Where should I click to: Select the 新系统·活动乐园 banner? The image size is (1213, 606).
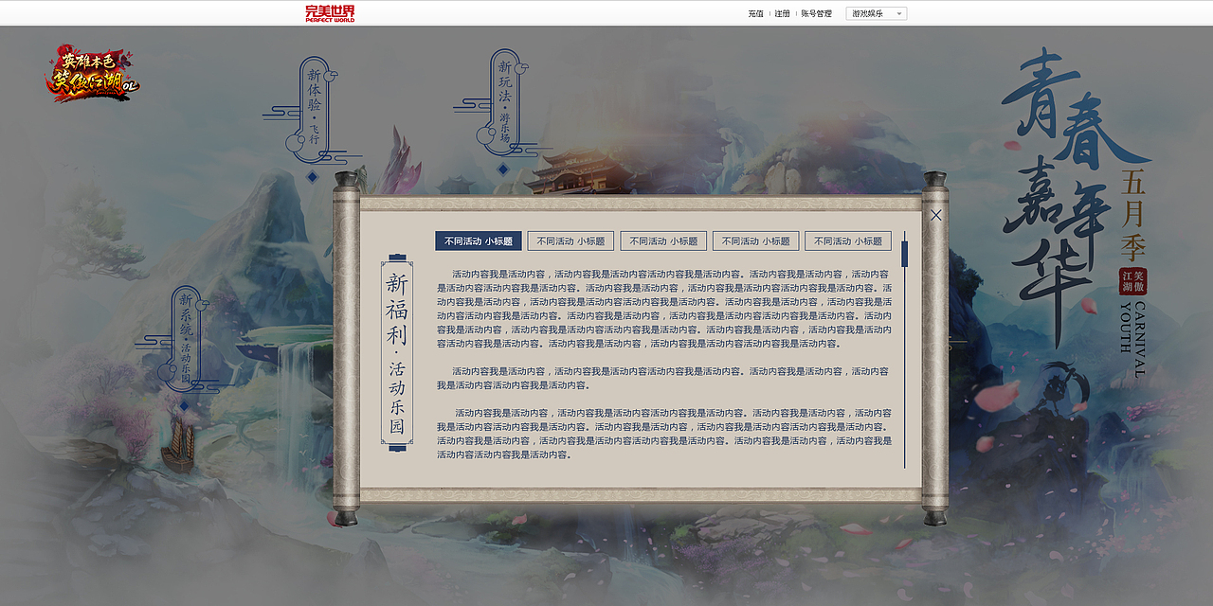point(186,338)
